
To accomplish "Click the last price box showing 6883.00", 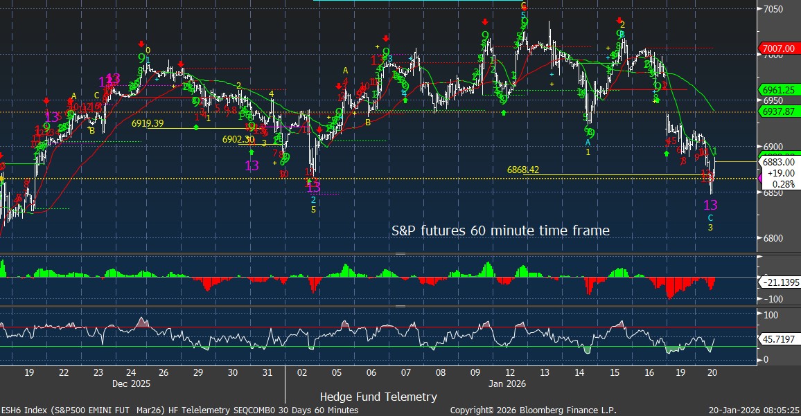I will coord(779,172).
